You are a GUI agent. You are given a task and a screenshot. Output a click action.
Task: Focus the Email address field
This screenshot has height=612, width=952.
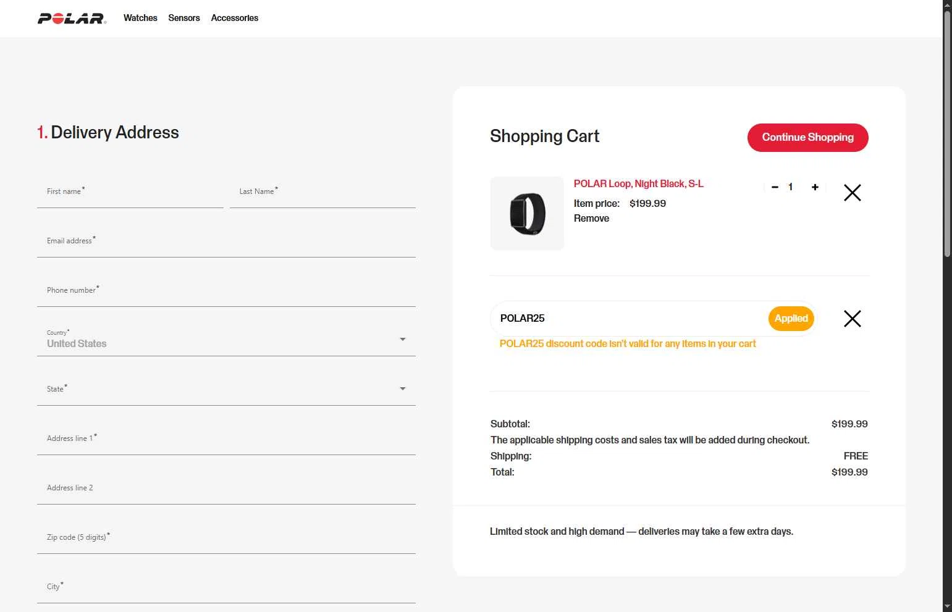pyautogui.click(x=226, y=241)
